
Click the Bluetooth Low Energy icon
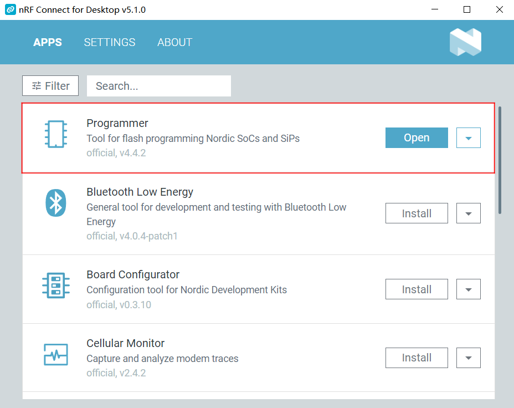point(55,203)
